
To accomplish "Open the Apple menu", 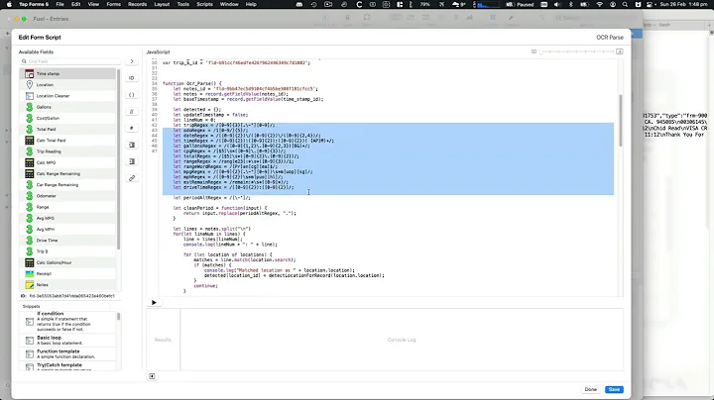I will [9, 4].
